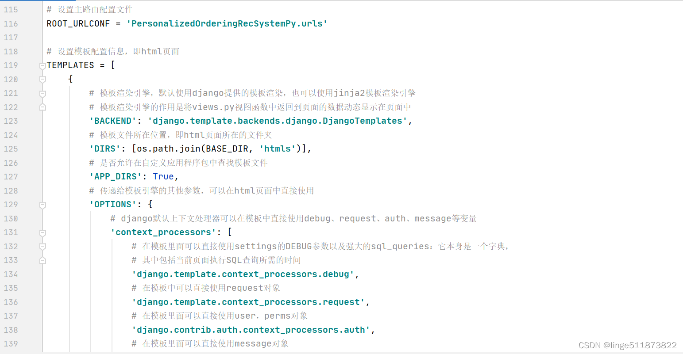Screen dimensions: 683x354
Task: Click line number 128 in the gutter
Action: coord(11,191)
